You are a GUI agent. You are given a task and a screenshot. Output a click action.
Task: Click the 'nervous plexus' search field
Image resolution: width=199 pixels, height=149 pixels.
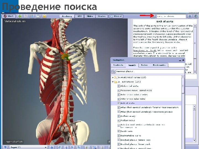coord(150,71)
